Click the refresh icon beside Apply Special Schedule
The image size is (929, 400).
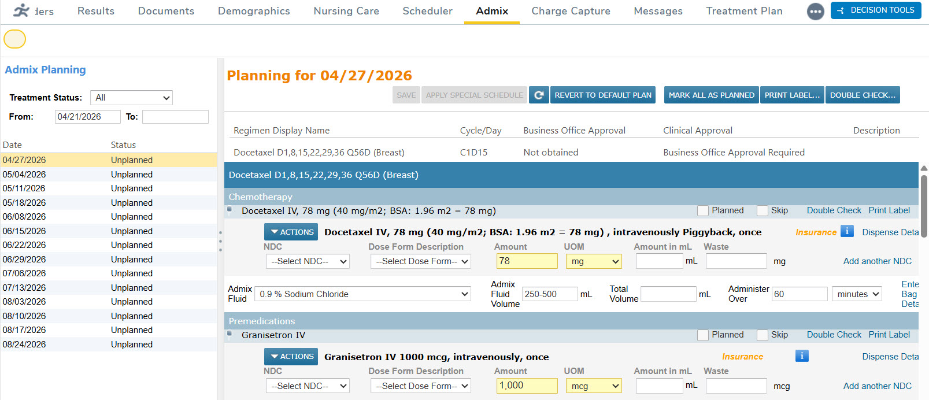pos(539,95)
